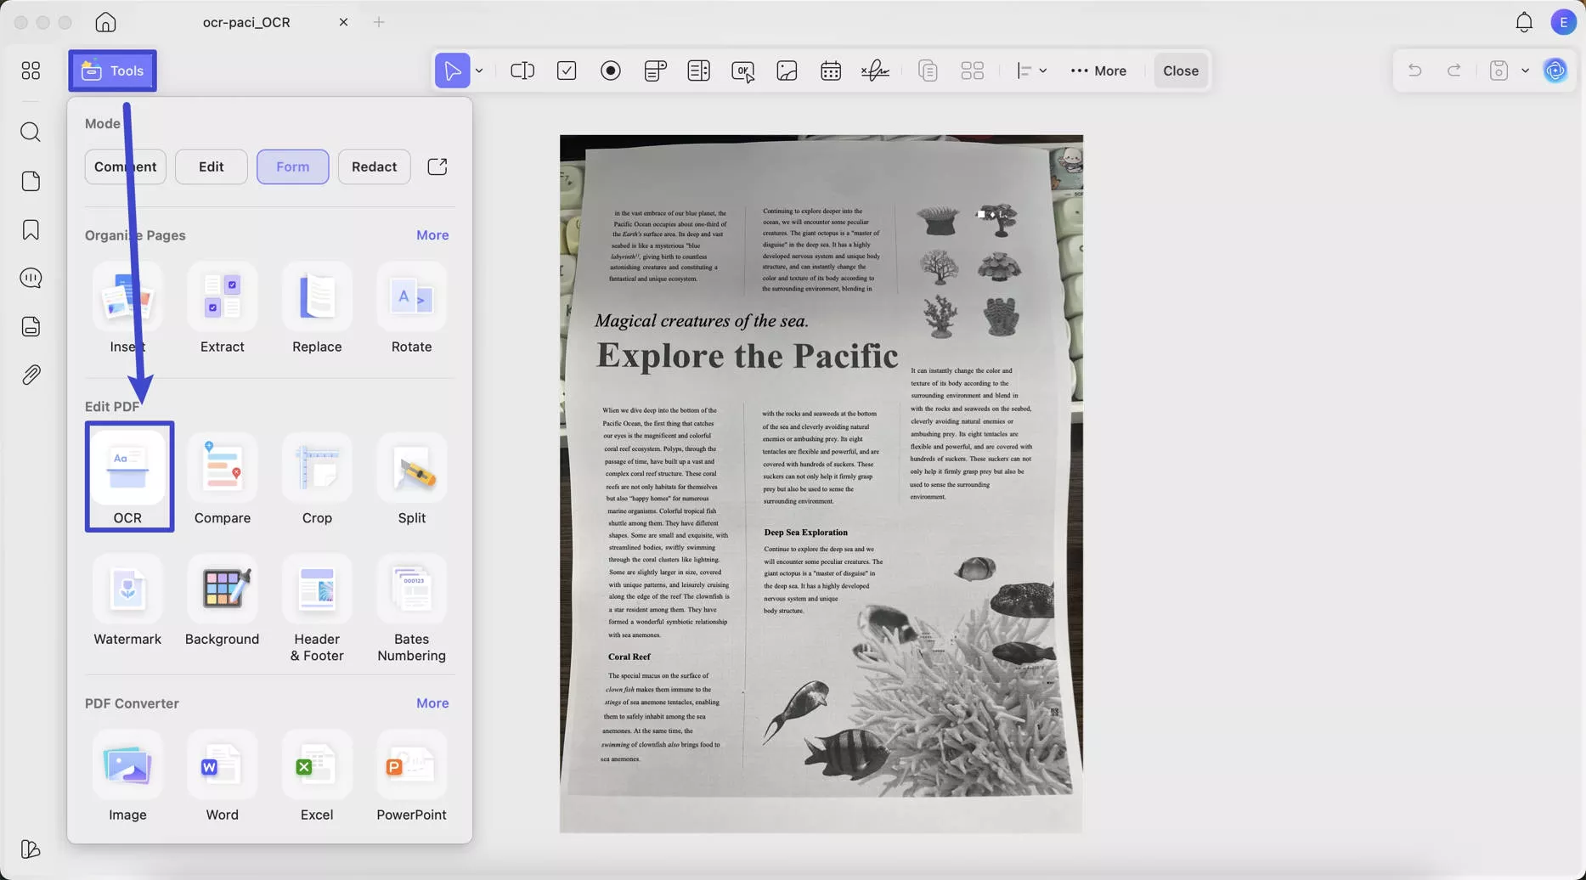Expand the select tool dropdown arrow
Viewport: 1586px width, 880px height.
point(479,71)
